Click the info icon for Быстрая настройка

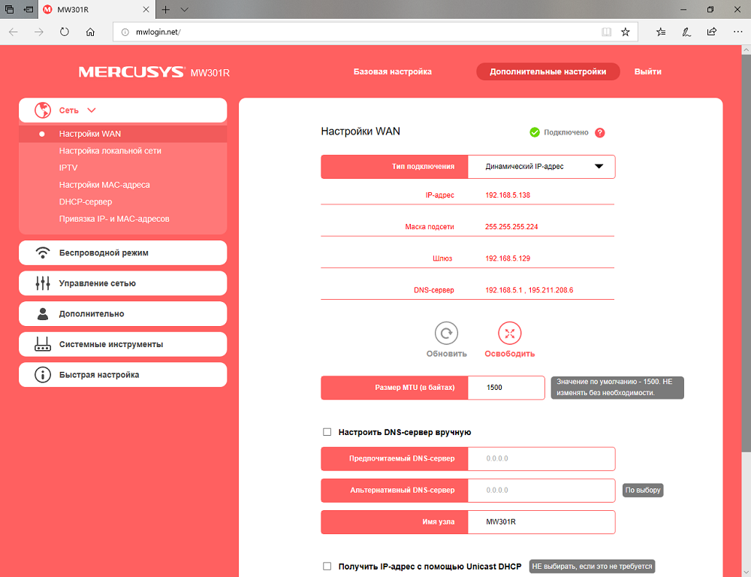pyautogui.click(x=43, y=375)
